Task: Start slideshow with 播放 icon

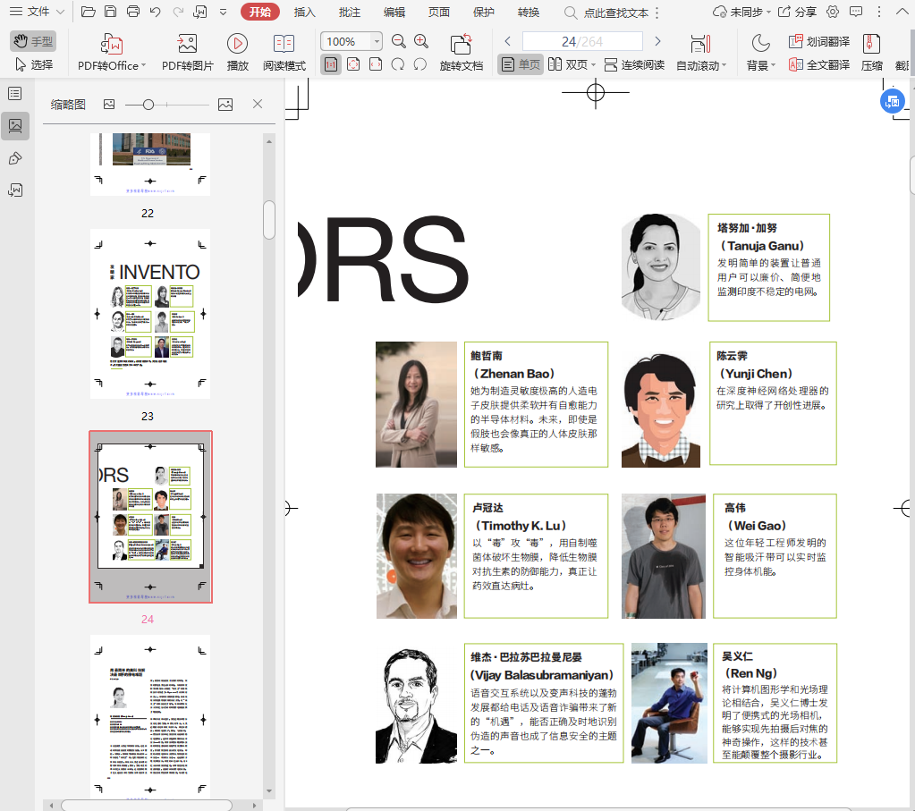Action: (x=237, y=44)
